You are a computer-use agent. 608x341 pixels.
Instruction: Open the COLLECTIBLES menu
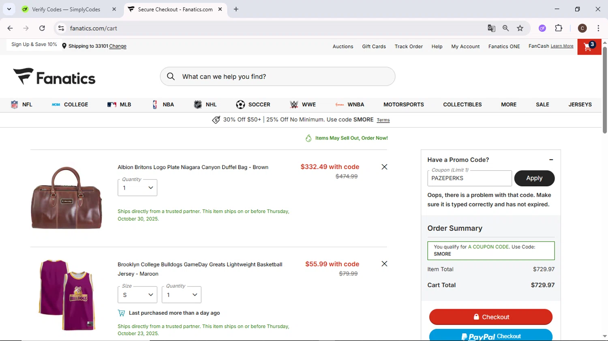[x=462, y=104]
